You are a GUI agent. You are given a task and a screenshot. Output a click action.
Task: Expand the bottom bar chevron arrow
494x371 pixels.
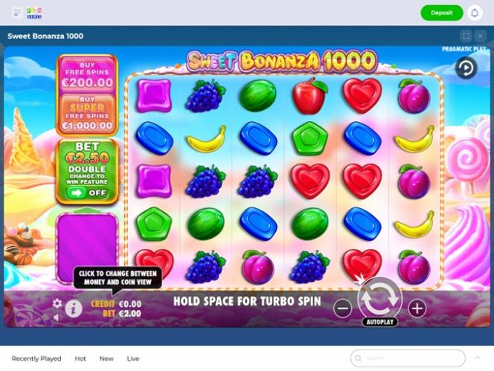point(478,358)
